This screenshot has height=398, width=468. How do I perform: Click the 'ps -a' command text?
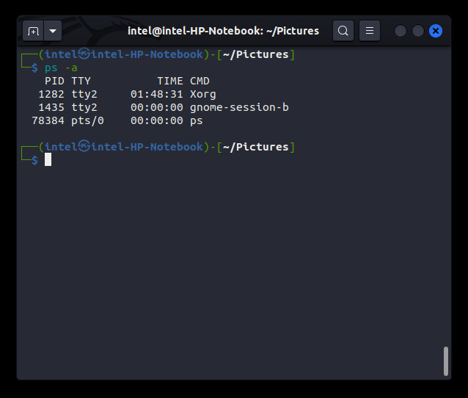[x=61, y=68]
